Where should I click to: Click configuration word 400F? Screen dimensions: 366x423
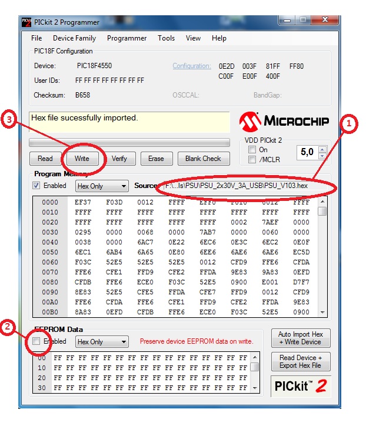pyautogui.click(x=273, y=76)
